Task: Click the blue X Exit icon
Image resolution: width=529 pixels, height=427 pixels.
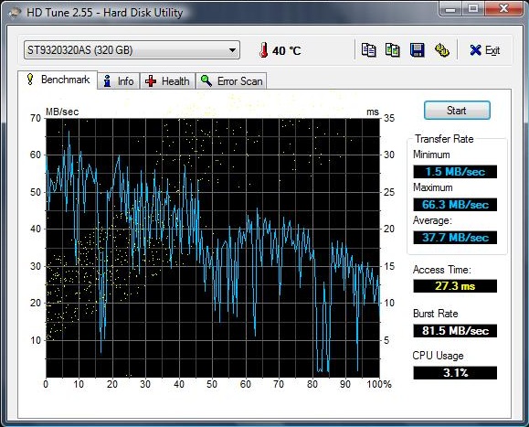Action: click(x=475, y=50)
